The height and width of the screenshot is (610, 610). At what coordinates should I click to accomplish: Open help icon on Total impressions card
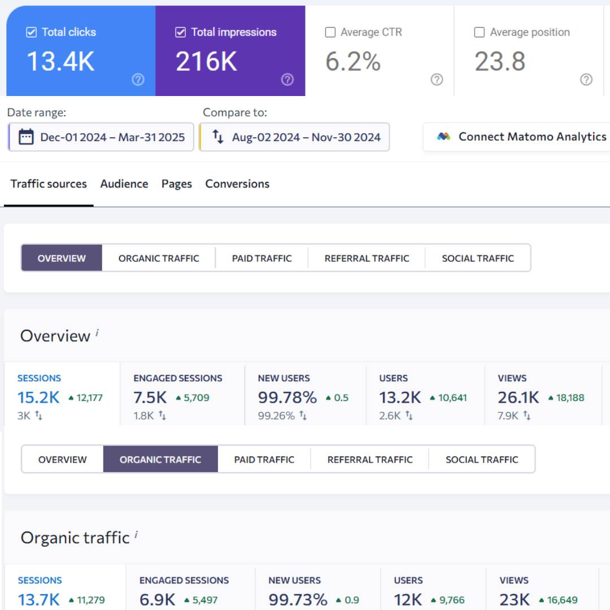287,80
